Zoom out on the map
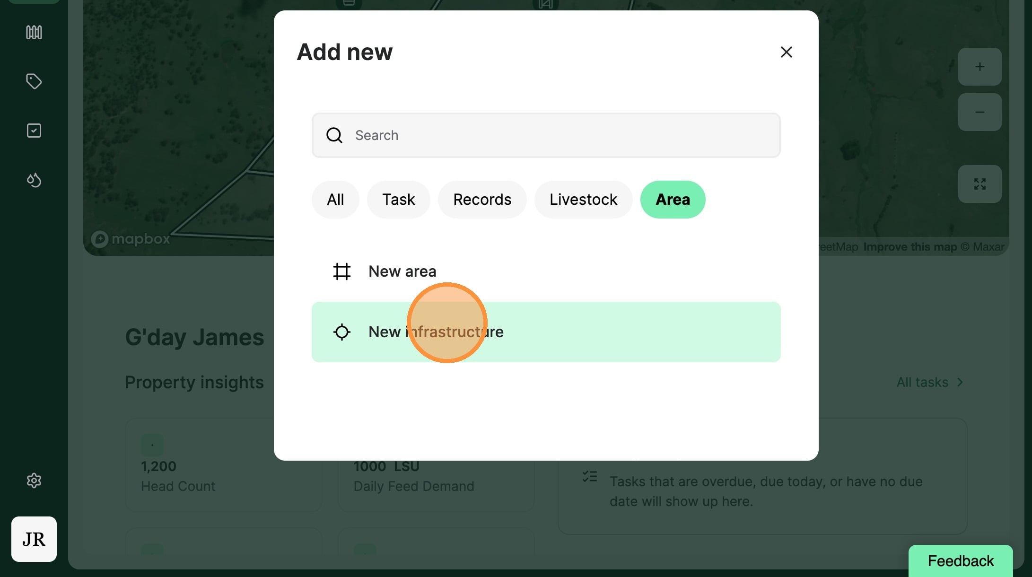 pyautogui.click(x=980, y=112)
